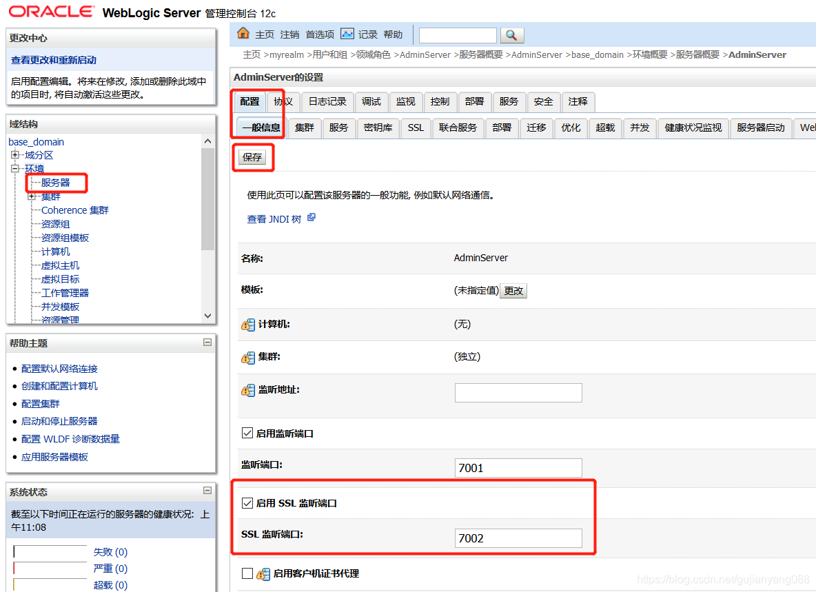Open the 并发 subtab
The height and width of the screenshot is (592, 816).
pyautogui.click(x=640, y=128)
